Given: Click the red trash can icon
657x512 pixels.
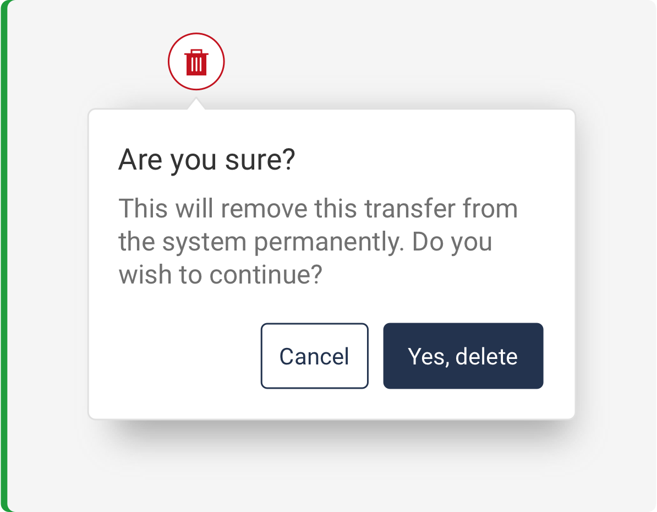Looking at the screenshot, I should [196, 62].
